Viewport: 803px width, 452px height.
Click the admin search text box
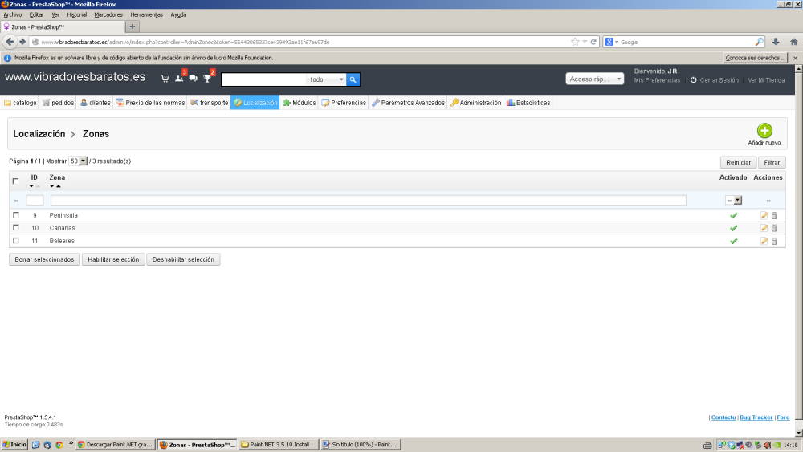[x=264, y=79]
